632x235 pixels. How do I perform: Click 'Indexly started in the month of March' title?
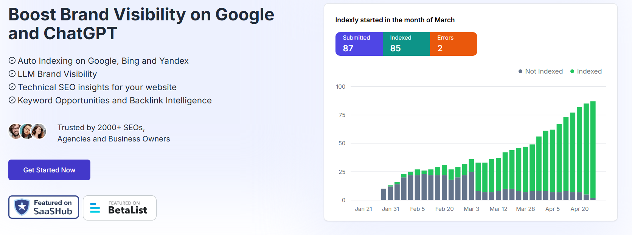[395, 20]
